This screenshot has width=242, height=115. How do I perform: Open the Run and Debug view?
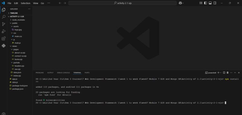(4, 31)
